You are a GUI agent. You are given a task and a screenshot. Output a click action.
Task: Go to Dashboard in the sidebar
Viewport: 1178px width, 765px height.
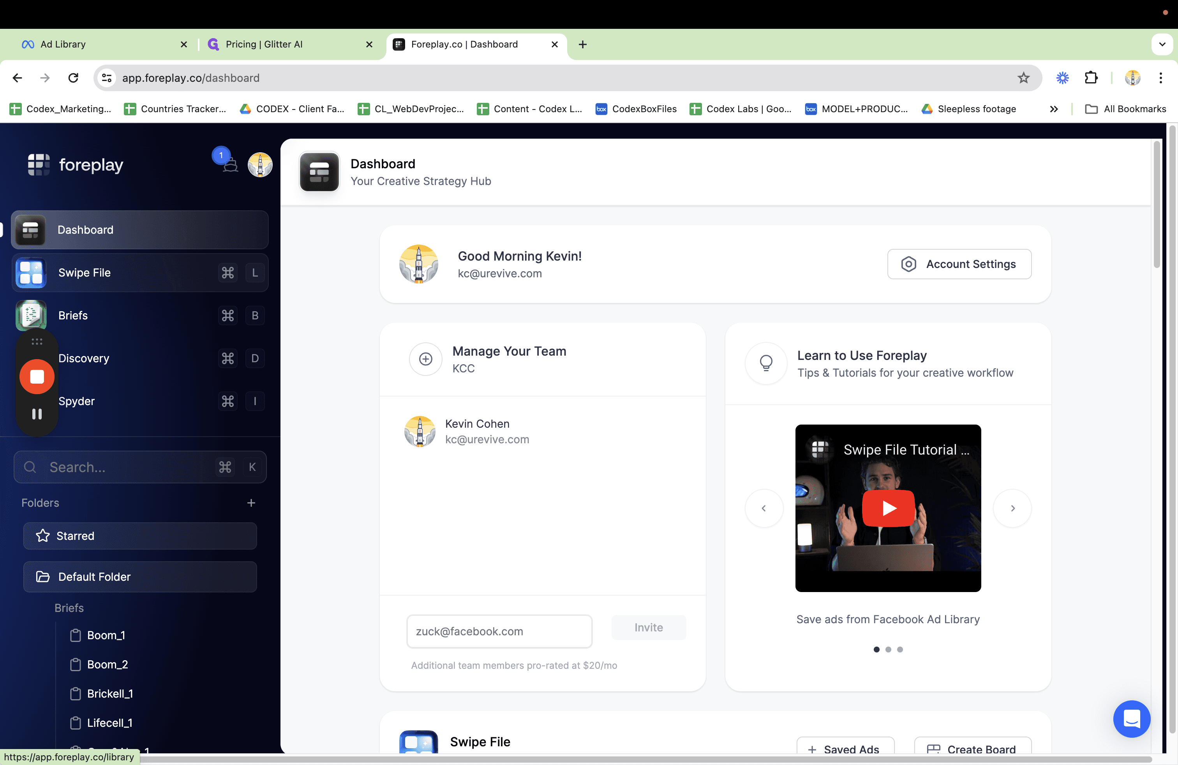(x=140, y=229)
